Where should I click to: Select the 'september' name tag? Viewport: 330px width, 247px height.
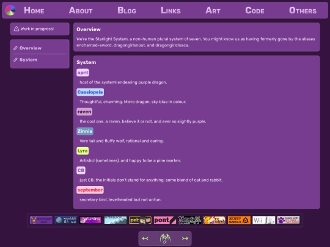tap(90, 190)
